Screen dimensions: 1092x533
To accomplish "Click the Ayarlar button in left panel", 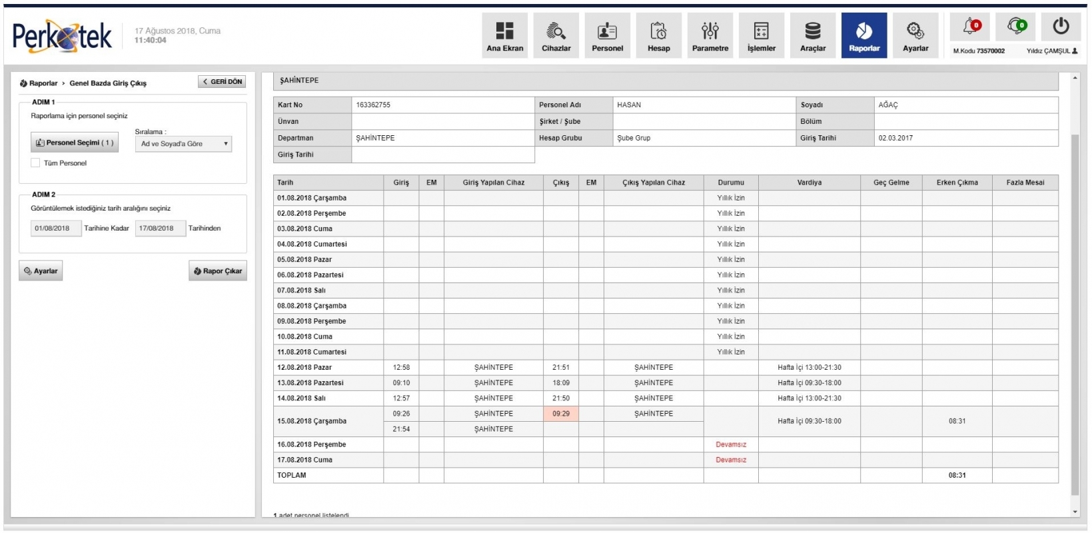I will pyautogui.click(x=41, y=270).
